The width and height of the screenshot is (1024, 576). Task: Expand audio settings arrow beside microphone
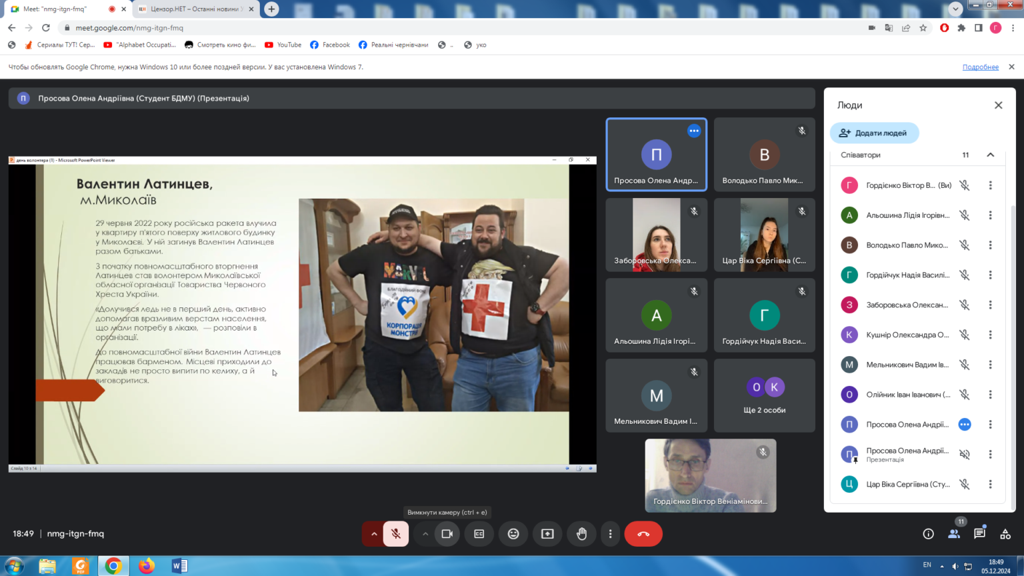374,534
